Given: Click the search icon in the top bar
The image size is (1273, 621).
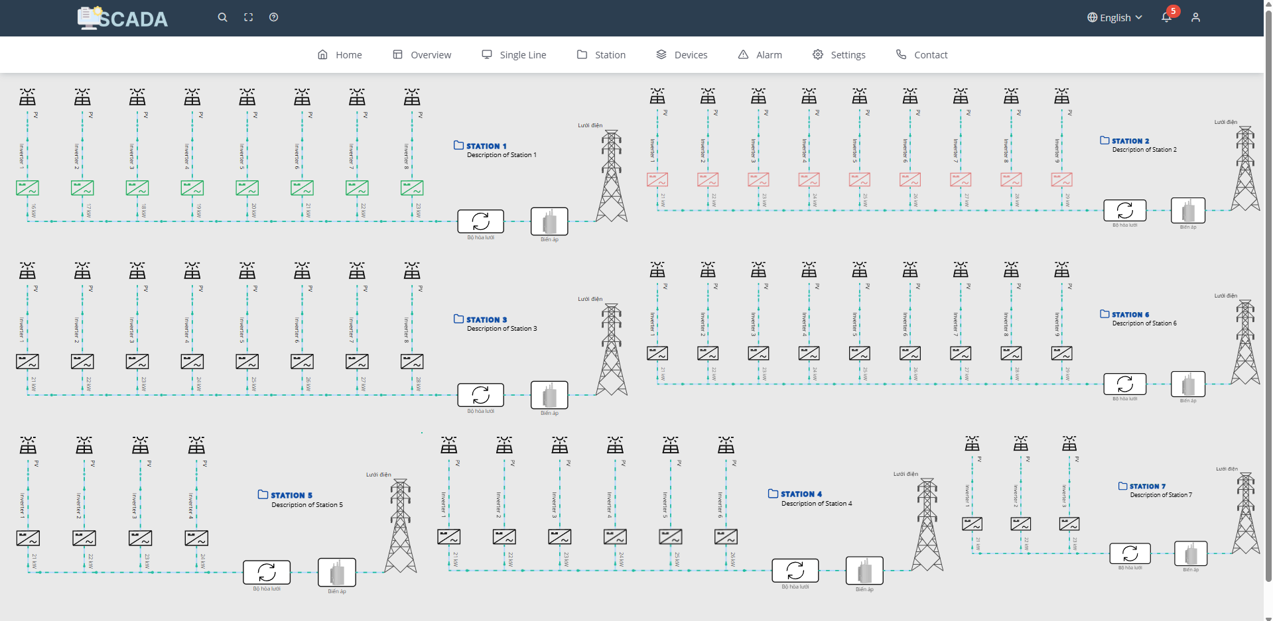Looking at the screenshot, I should point(222,17).
